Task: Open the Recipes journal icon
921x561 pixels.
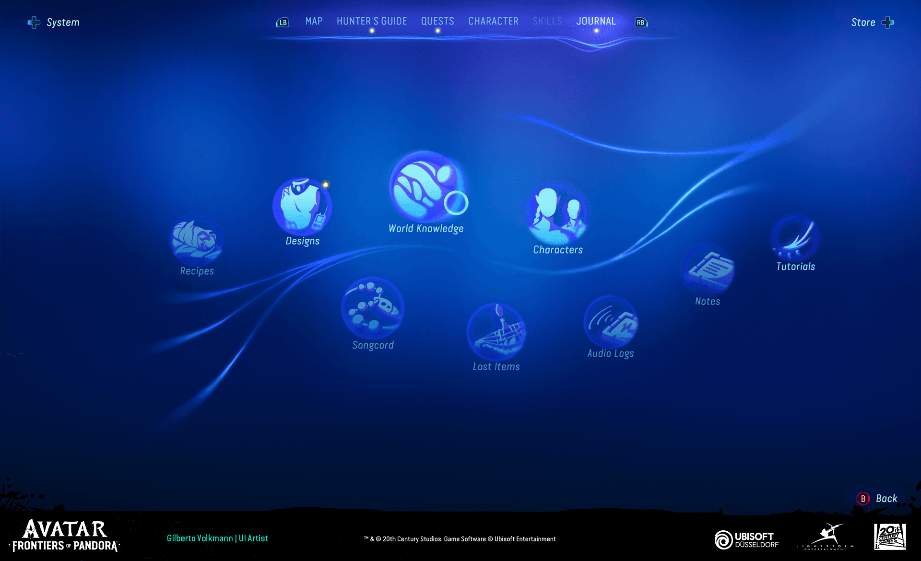Action: pyautogui.click(x=197, y=240)
